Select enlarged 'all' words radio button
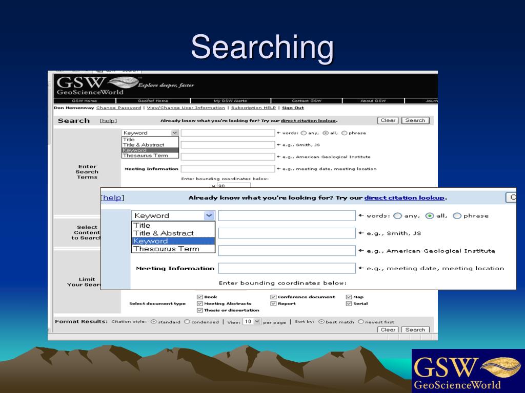 pyautogui.click(x=429, y=216)
